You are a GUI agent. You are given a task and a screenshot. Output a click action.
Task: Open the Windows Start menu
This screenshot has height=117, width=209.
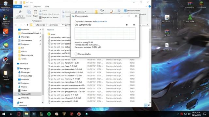[x=4, y=114]
